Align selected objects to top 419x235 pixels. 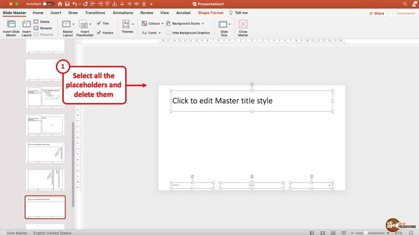coord(107,4)
